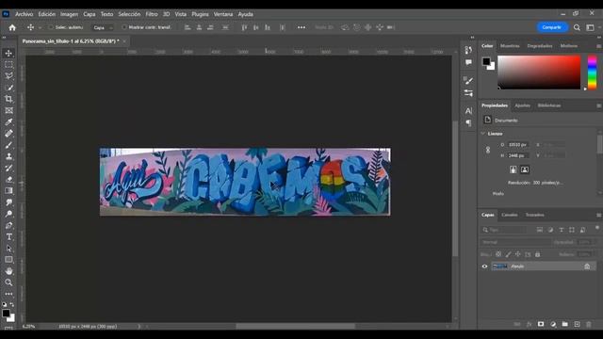
Task: Select the Path Selection arrow tool
Action: 8,249
